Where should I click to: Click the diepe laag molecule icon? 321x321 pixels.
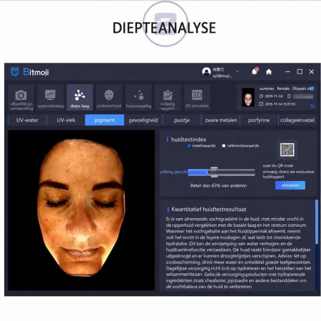pos(79,95)
